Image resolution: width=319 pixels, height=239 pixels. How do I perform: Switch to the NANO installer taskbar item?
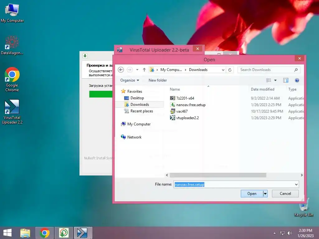[64, 233]
